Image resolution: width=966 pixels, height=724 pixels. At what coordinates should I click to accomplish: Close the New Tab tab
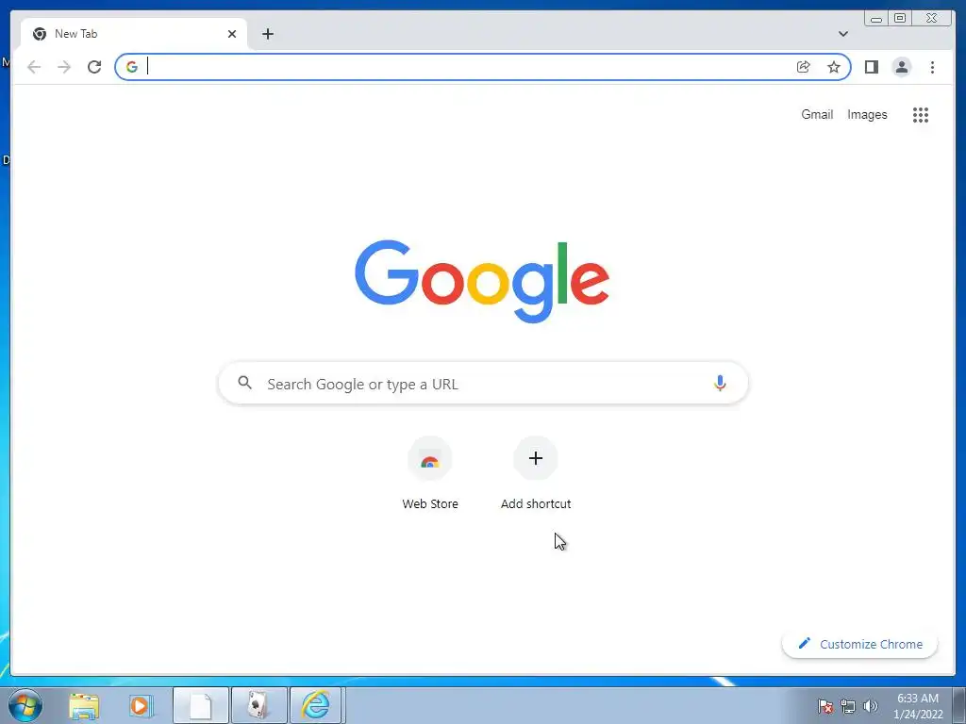coord(232,34)
